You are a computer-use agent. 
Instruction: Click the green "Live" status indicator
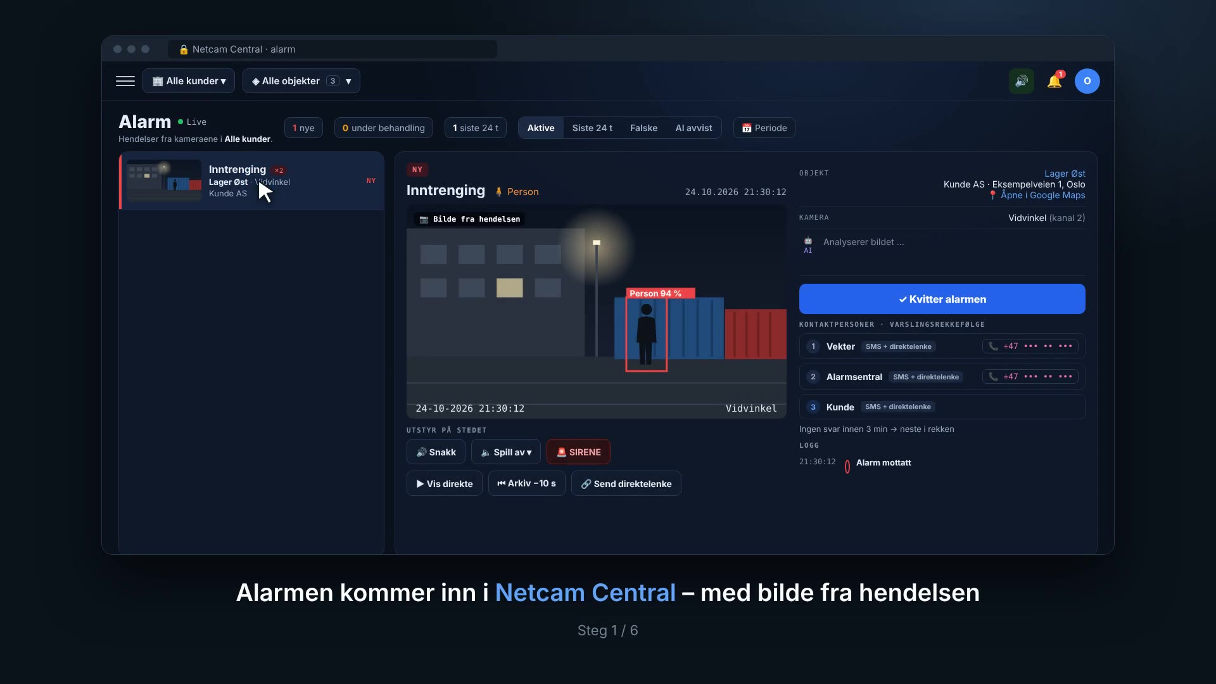pyautogui.click(x=192, y=122)
